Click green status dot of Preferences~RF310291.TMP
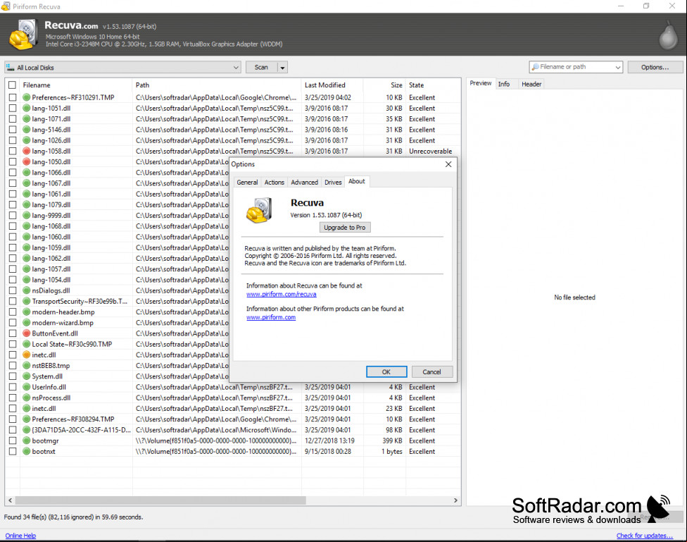Image resolution: width=687 pixels, height=542 pixels. pos(26,97)
